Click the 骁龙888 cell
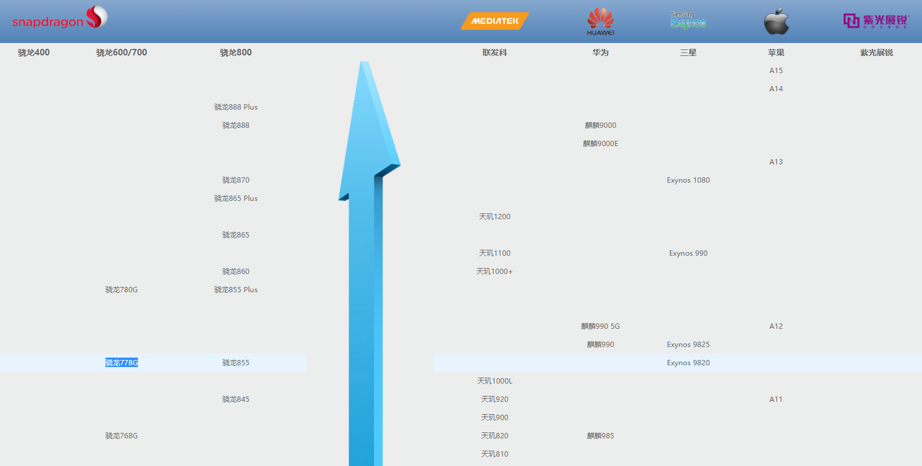The image size is (922, 466). pyautogui.click(x=236, y=125)
